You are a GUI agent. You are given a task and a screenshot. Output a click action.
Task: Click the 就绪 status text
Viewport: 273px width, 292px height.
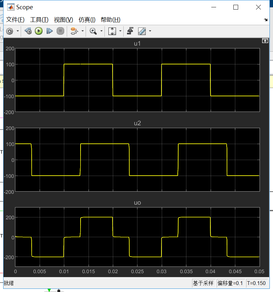tap(9, 283)
